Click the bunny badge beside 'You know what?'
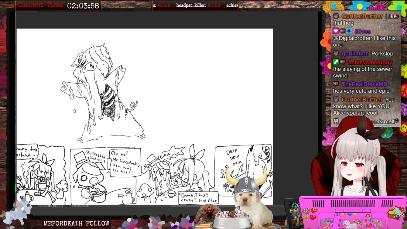 pos(336,100)
